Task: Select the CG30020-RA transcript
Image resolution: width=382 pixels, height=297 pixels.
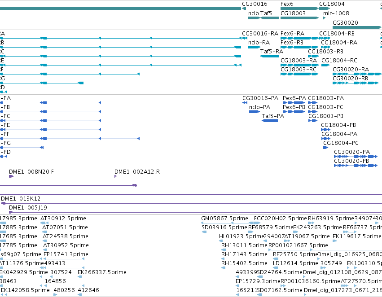Action: pyautogui.click(x=351, y=70)
